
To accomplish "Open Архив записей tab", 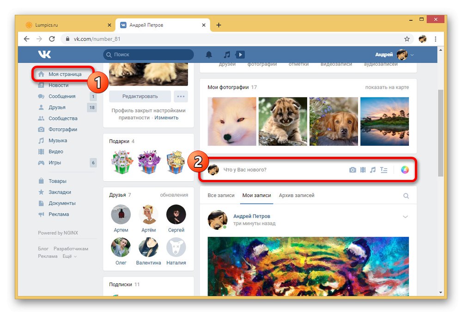I will (x=297, y=195).
